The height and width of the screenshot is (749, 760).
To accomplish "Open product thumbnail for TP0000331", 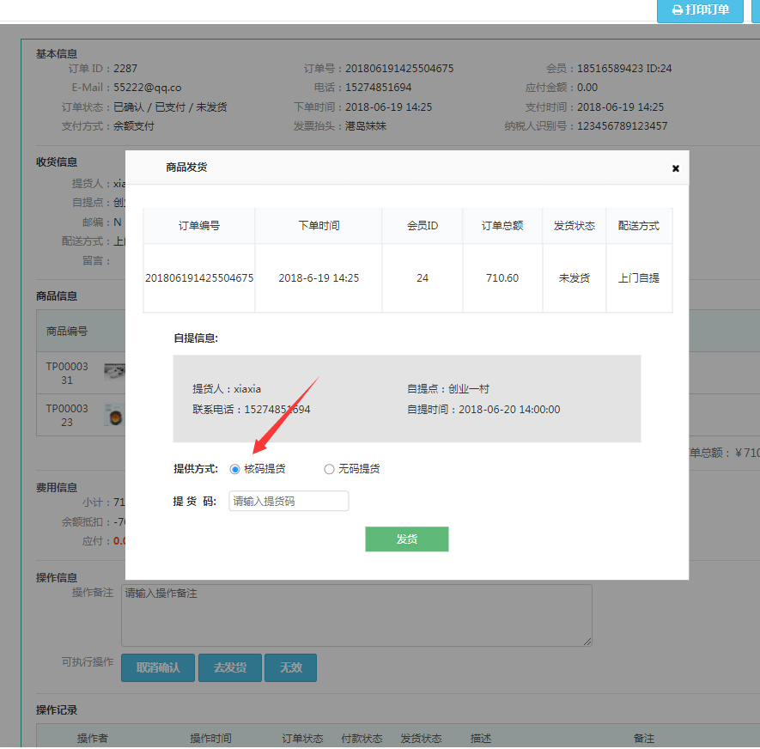I will tap(114, 372).
